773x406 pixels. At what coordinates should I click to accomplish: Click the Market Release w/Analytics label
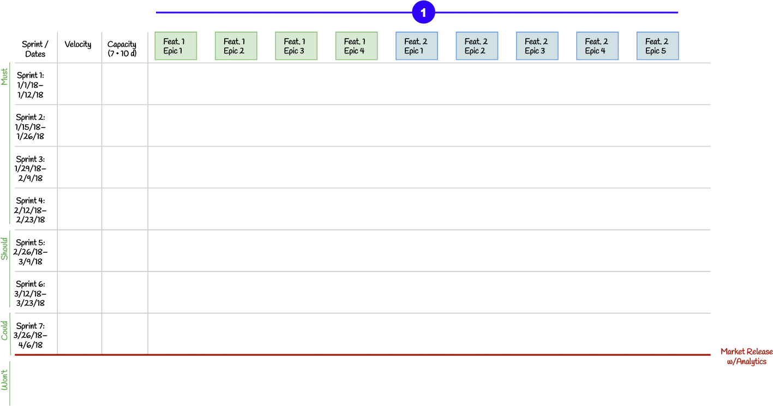(x=746, y=356)
